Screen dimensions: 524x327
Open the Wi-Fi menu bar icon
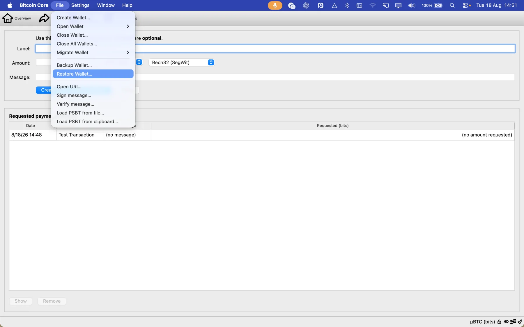point(372,5)
